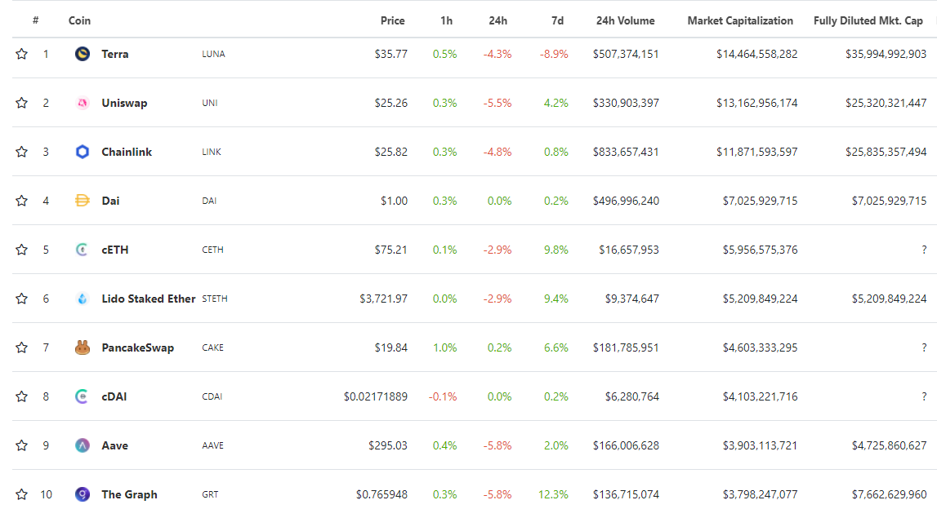
Task: Click the STETH ticker symbol
Action: (215, 299)
